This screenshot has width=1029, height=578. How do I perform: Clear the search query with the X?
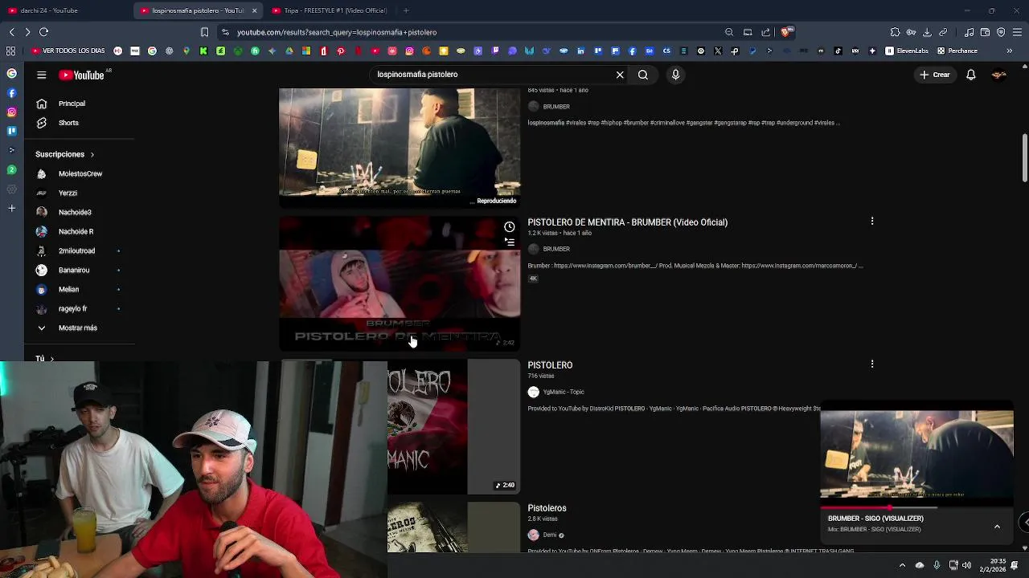[620, 75]
